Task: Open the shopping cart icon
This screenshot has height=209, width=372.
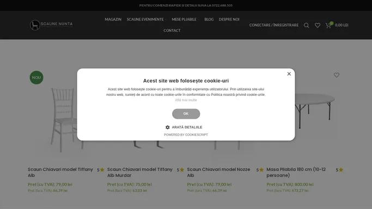Action: 328,25
